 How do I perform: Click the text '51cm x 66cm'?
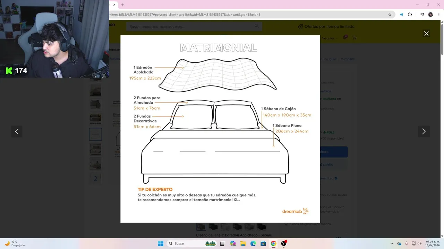(x=147, y=127)
